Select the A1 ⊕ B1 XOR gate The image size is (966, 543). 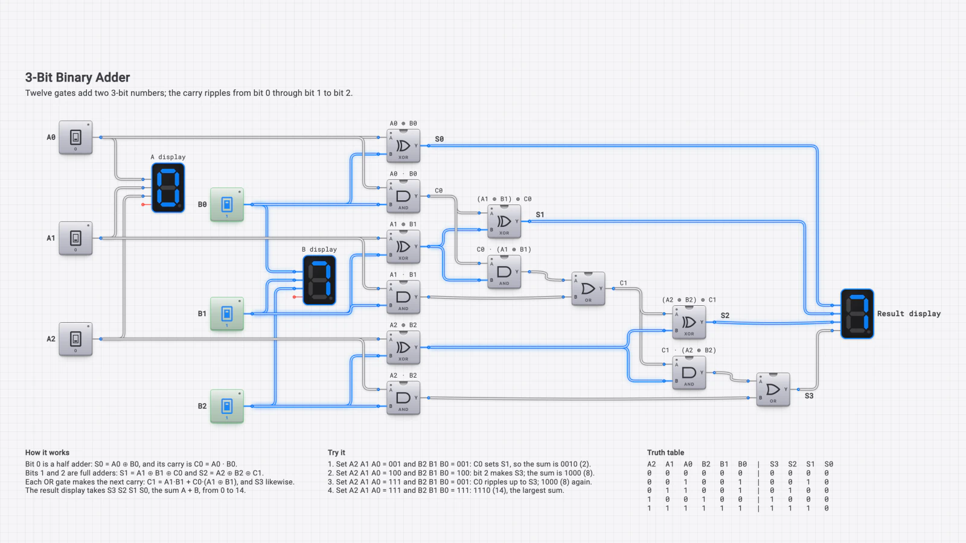click(403, 246)
